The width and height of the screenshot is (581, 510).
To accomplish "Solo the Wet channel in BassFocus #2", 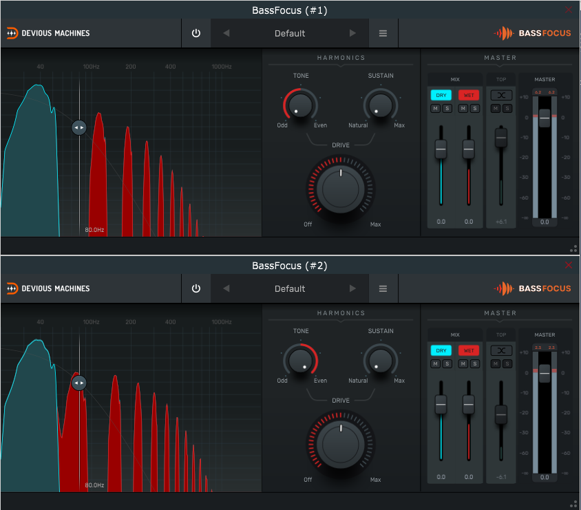I will tap(475, 363).
